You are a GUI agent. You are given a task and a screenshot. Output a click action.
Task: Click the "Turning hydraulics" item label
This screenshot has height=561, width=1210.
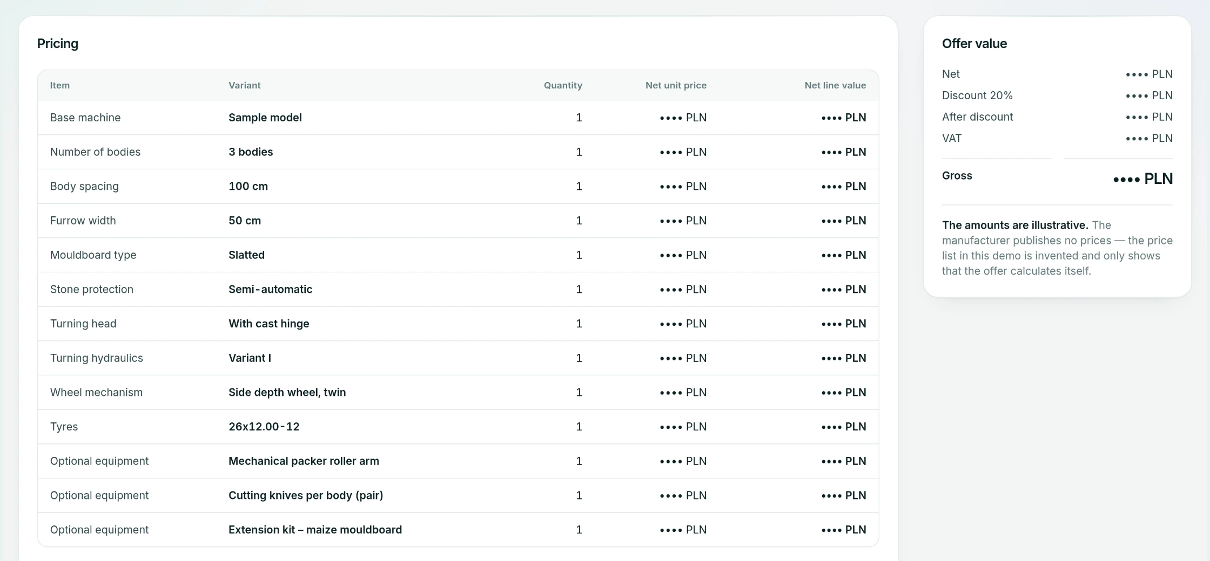coord(96,358)
